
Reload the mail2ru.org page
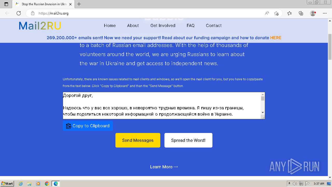(19, 13)
